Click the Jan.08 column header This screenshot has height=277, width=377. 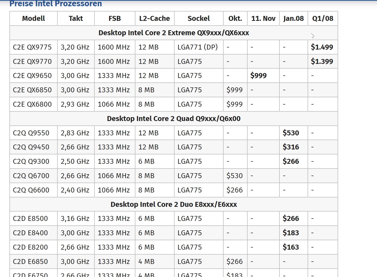294,19
